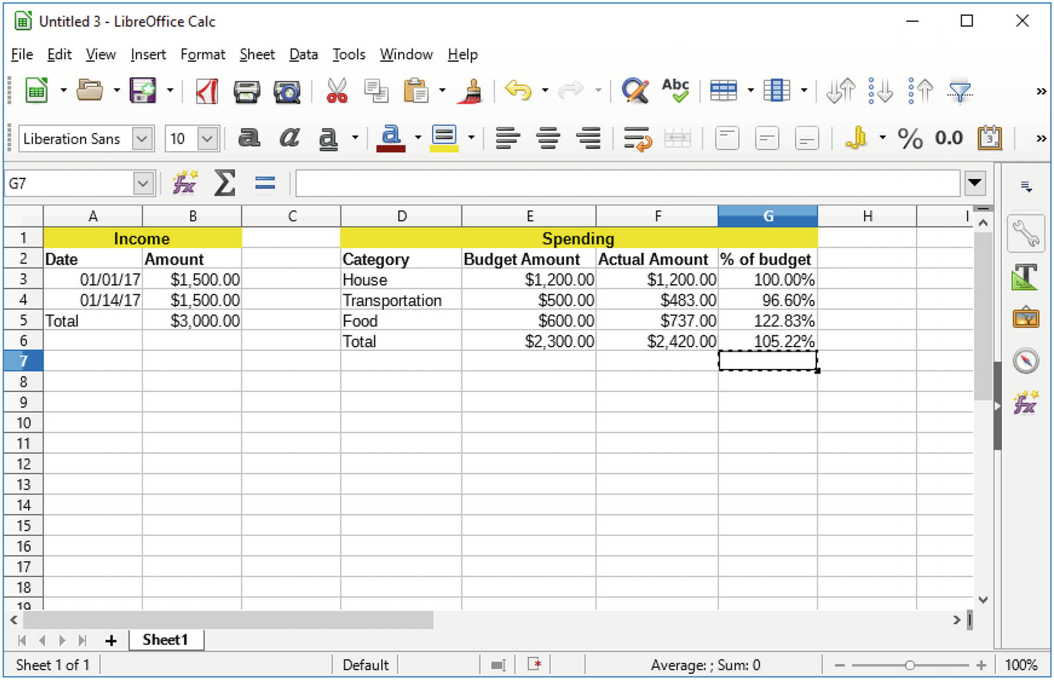Click the Insert Rows icon
The width and height of the screenshot is (1054, 680).
(723, 91)
